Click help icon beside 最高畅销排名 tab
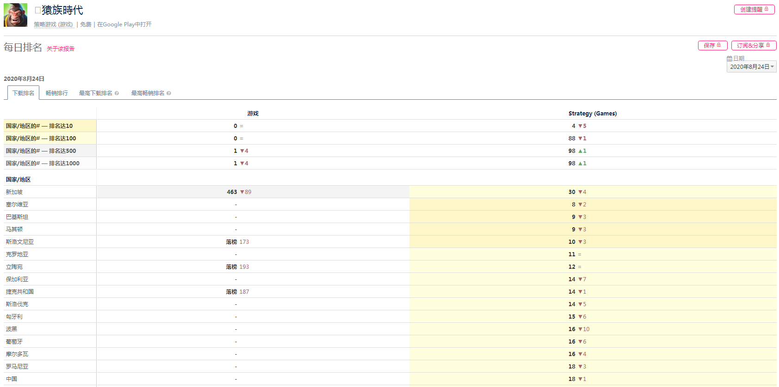The width and height of the screenshot is (779, 387). point(169,93)
